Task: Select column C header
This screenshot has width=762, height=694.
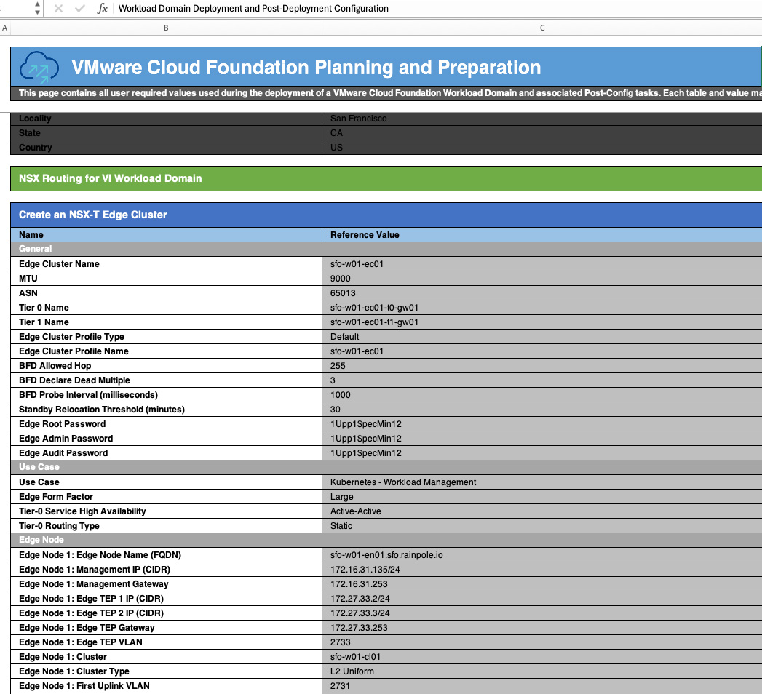Action: click(542, 28)
